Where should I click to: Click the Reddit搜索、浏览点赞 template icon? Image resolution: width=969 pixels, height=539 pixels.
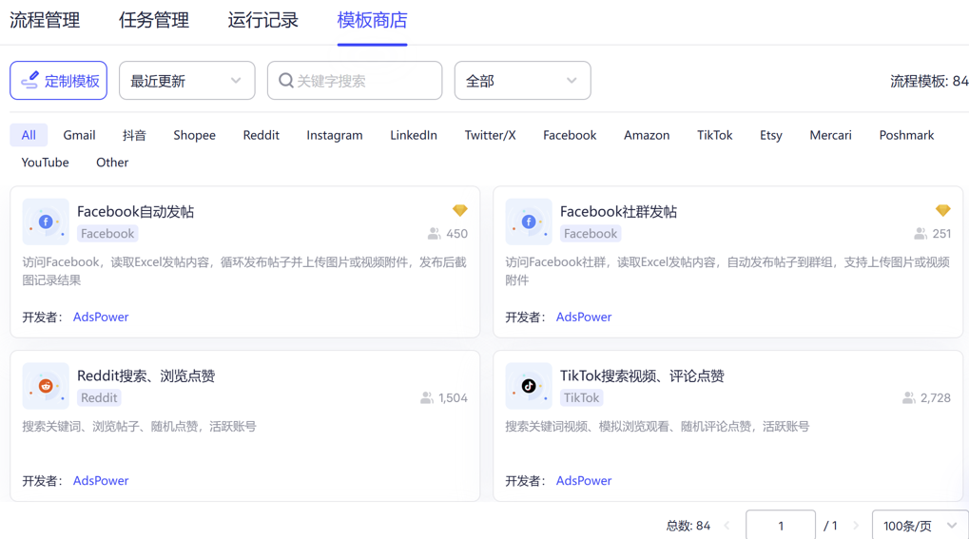pyautogui.click(x=46, y=386)
